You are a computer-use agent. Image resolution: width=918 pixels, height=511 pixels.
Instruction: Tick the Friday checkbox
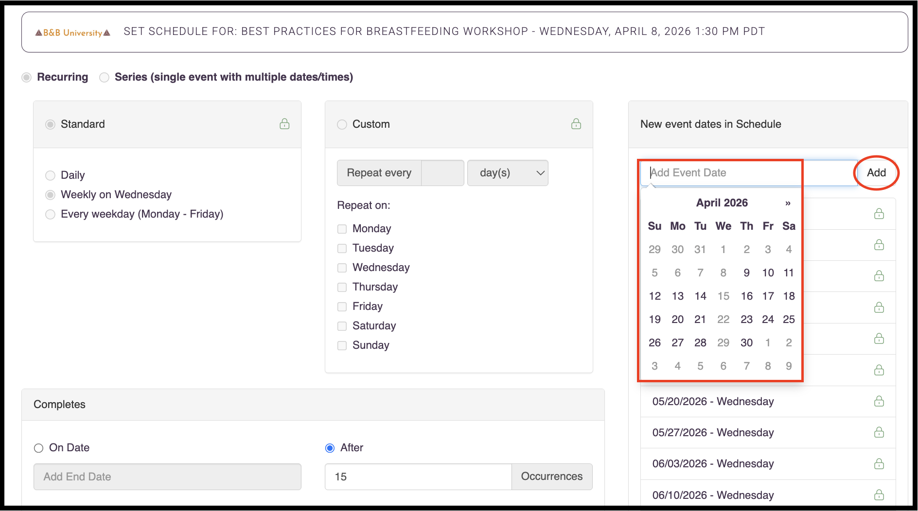pos(342,307)
